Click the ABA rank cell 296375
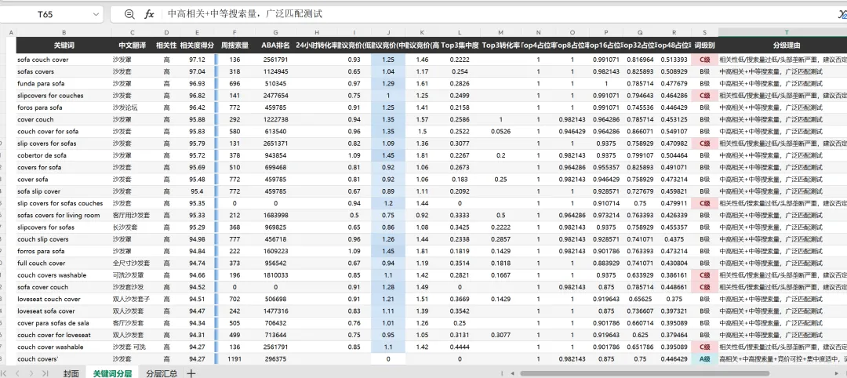This screenshot has height=378, width=847. click(x=275, y=359)
